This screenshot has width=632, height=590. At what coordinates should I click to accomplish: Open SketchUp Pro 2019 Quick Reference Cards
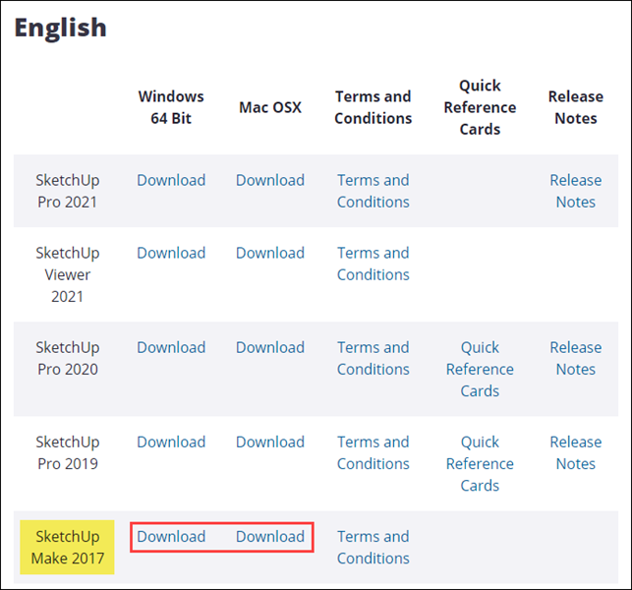click(x=480, y=463)
